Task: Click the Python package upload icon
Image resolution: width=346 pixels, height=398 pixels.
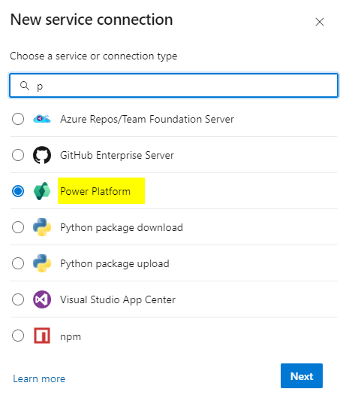Action: 42,263
